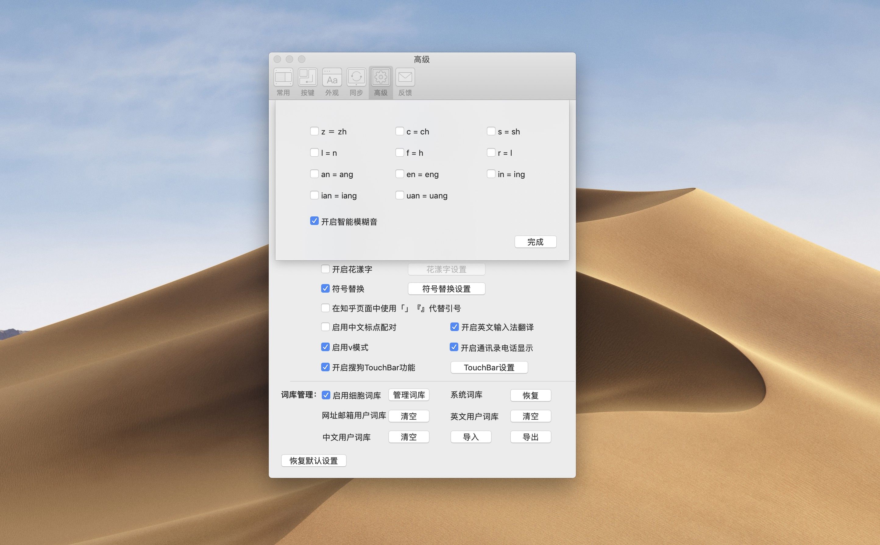This screenshot has width=880, height=545.
Task: Uncheck 符号替换 checkbox
Action: click(325, 288)
